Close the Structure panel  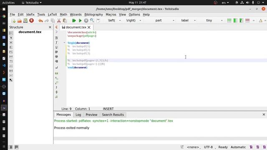point(50,27)
